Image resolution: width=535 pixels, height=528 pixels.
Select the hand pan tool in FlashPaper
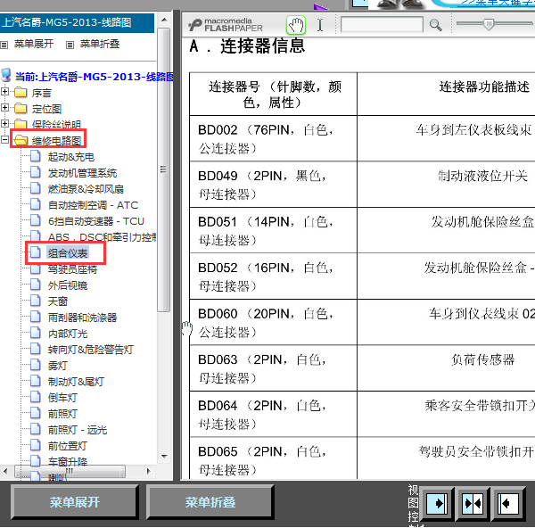[296, 25]
